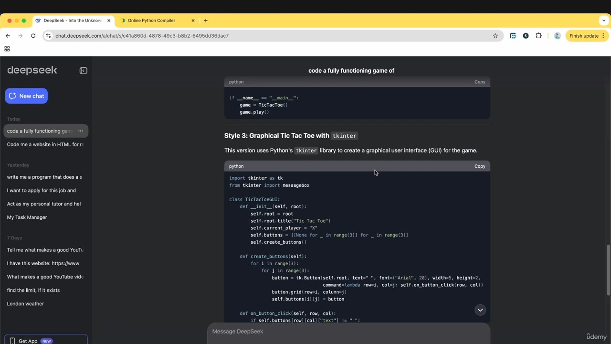
Task: Open chat 'write me a program that does a s'
Action: pyautogui.click(x=45, y=177)
